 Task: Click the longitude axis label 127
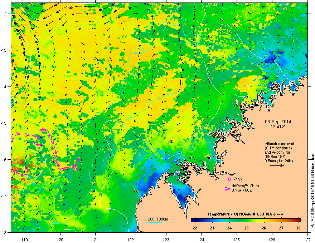(307, 239)
